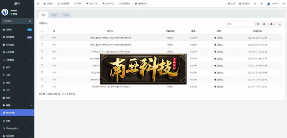Check the checkbox for row ID 101
This screenshot has width=287, height=138.
point(42,86)
